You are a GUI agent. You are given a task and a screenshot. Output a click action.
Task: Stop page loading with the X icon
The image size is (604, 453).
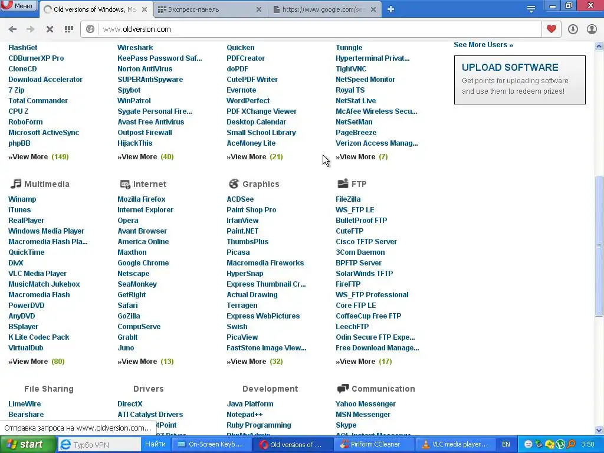tap(50, 29)
